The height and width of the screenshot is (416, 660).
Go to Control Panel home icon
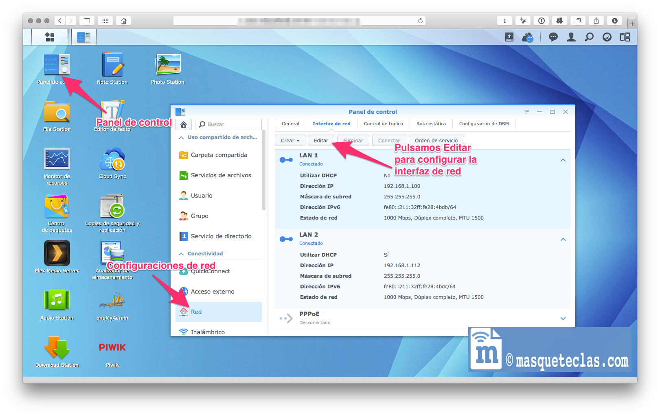184,124
